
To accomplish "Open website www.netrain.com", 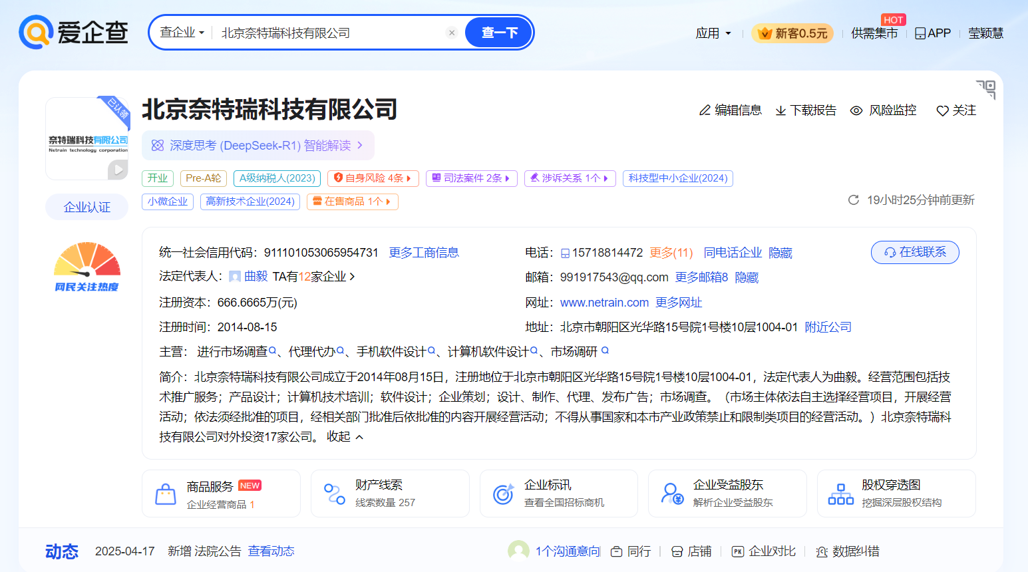I will point(604,303).
